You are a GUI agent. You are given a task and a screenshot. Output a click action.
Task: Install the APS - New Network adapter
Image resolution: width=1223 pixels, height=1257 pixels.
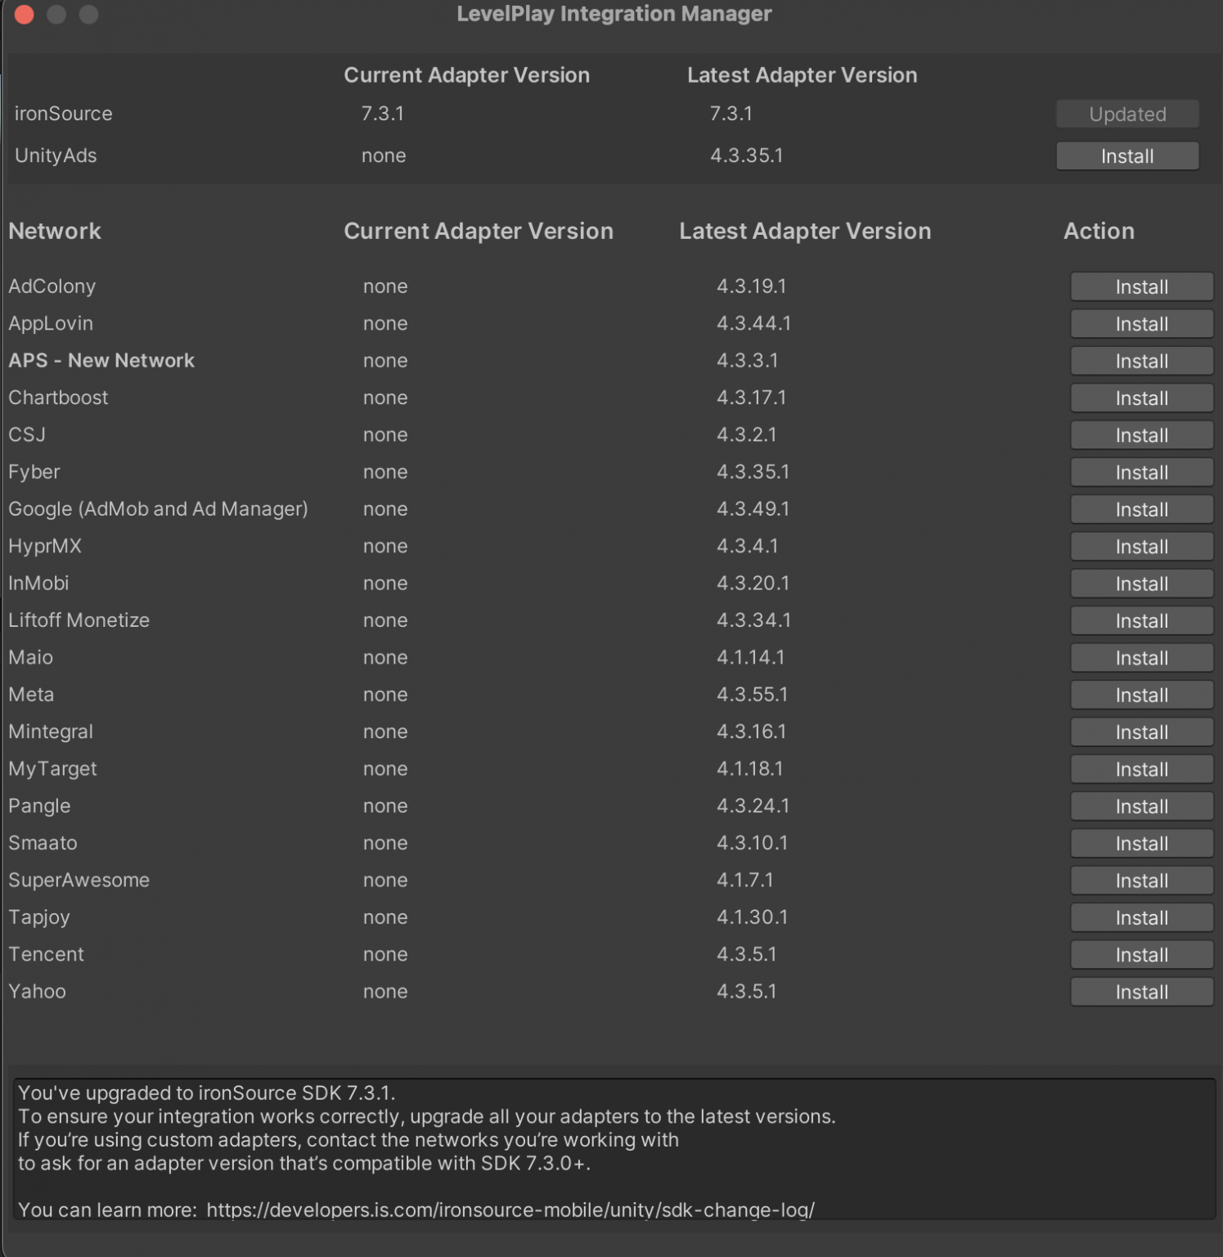(1141, 360)
